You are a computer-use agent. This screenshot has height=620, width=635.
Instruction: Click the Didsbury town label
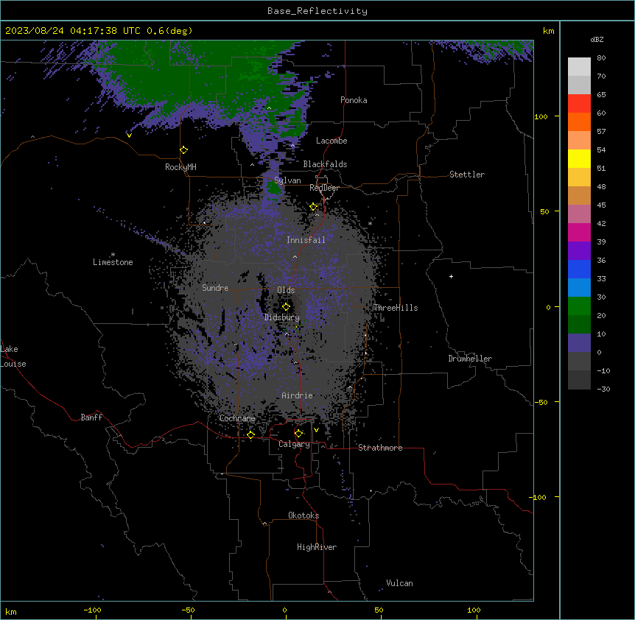click(x=282, y=317)
